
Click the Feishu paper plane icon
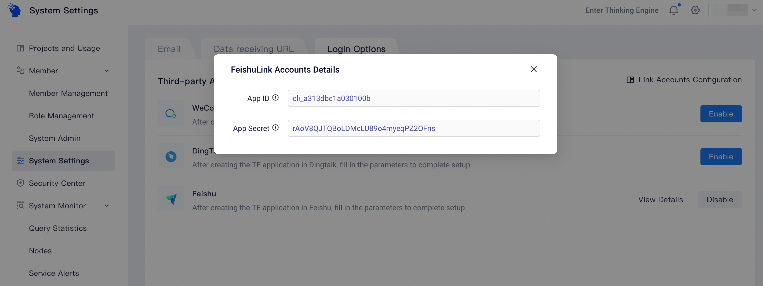tap(171, 199)
